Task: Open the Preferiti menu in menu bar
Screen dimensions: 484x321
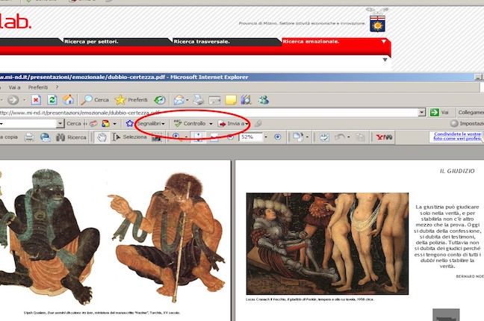Action: pos(38,87)
